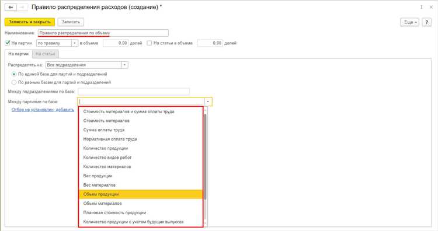
Task: Edit На партии в объеме долей value
Action: [x=116, y=43]
